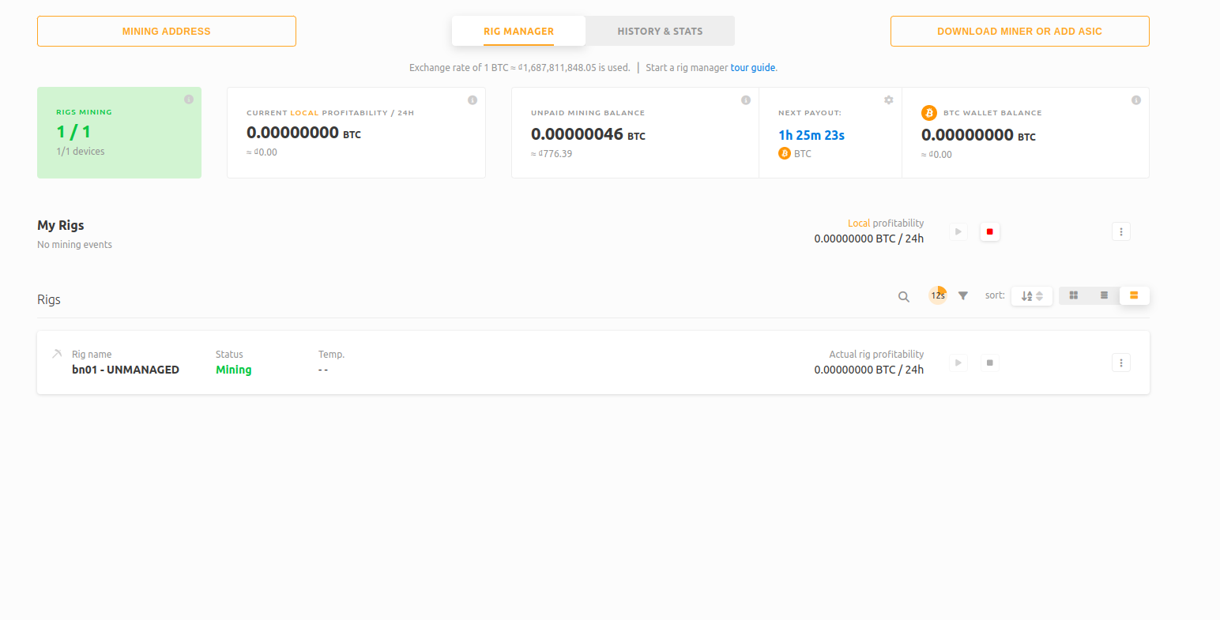Open the rig options three-dot menu
This screenshot has height=620, width=1220.
pos(1120,362)
